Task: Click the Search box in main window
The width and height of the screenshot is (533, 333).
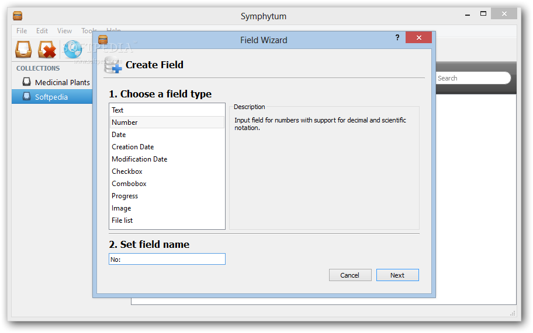Action: pos(473,78)
